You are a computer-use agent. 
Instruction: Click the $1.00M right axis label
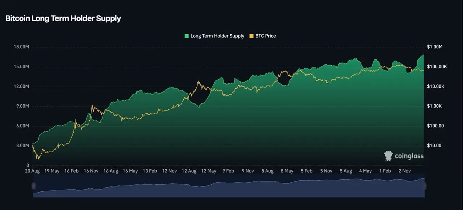pyautogui.click(x=435, y=47)
